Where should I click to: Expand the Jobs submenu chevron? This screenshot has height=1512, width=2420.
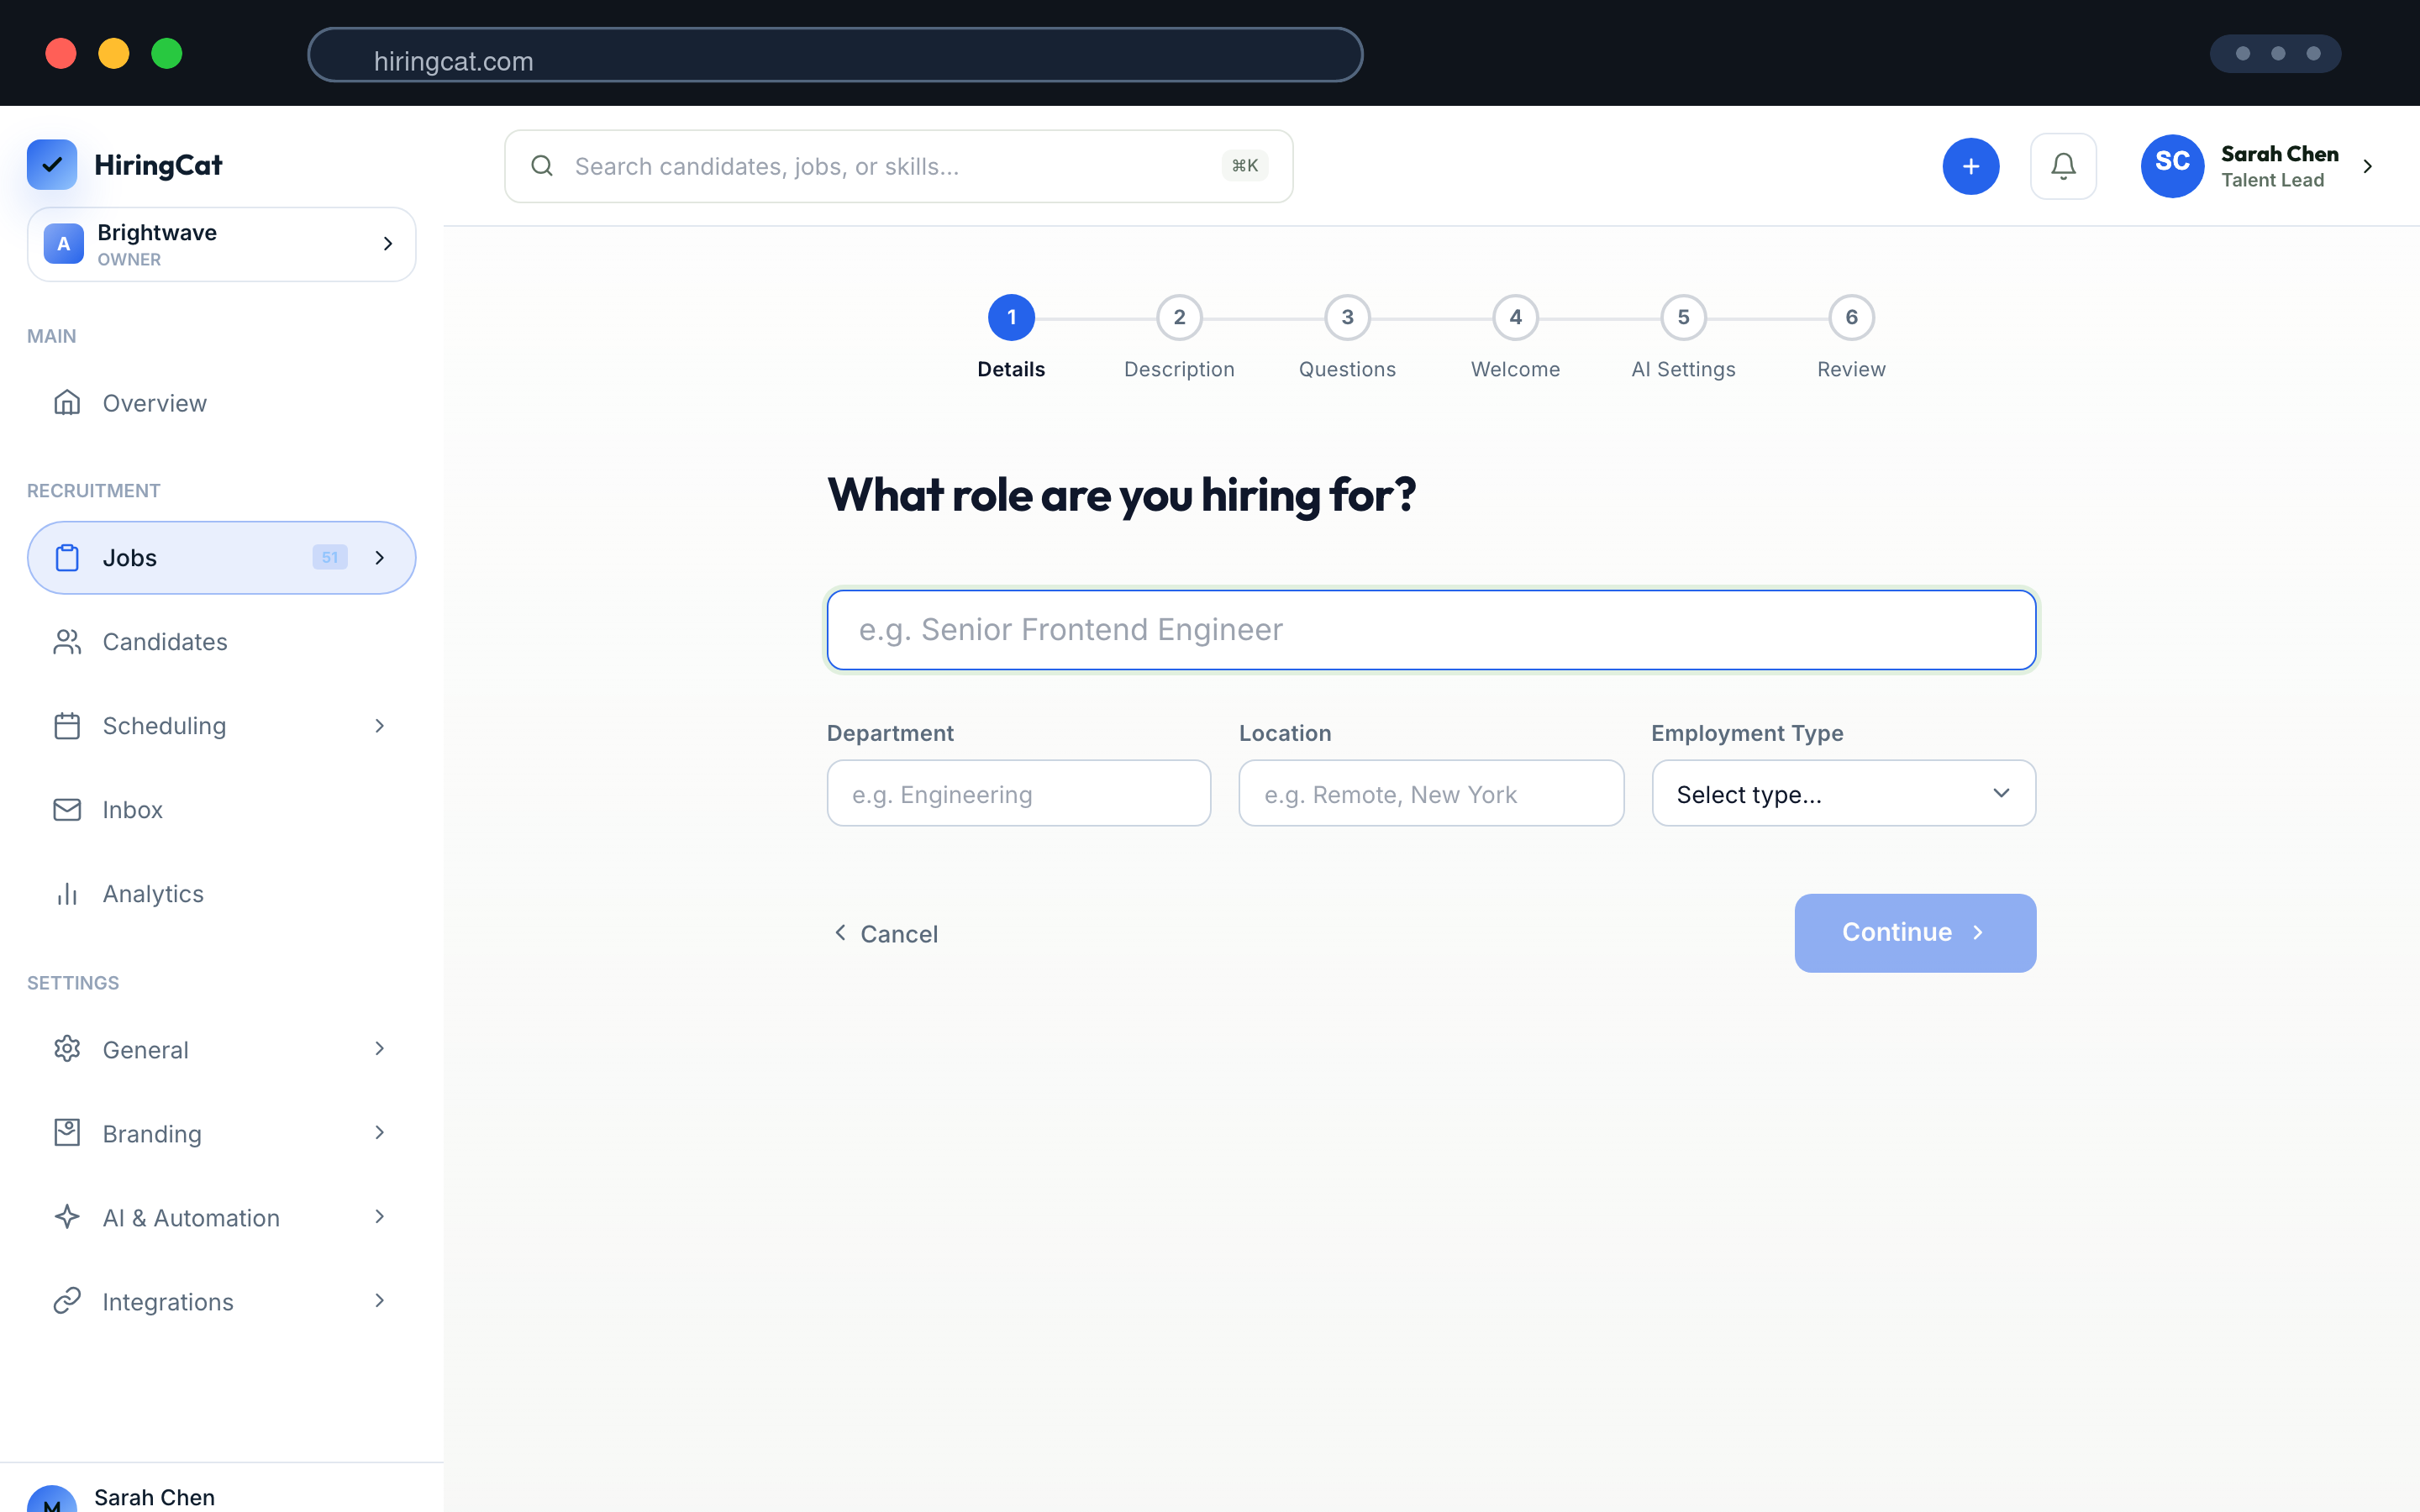[x=380, y=558]
